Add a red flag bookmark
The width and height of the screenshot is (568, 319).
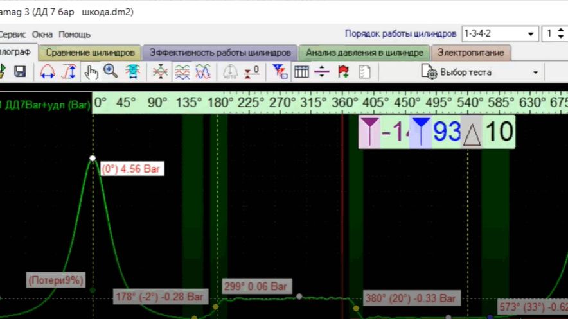343,72
